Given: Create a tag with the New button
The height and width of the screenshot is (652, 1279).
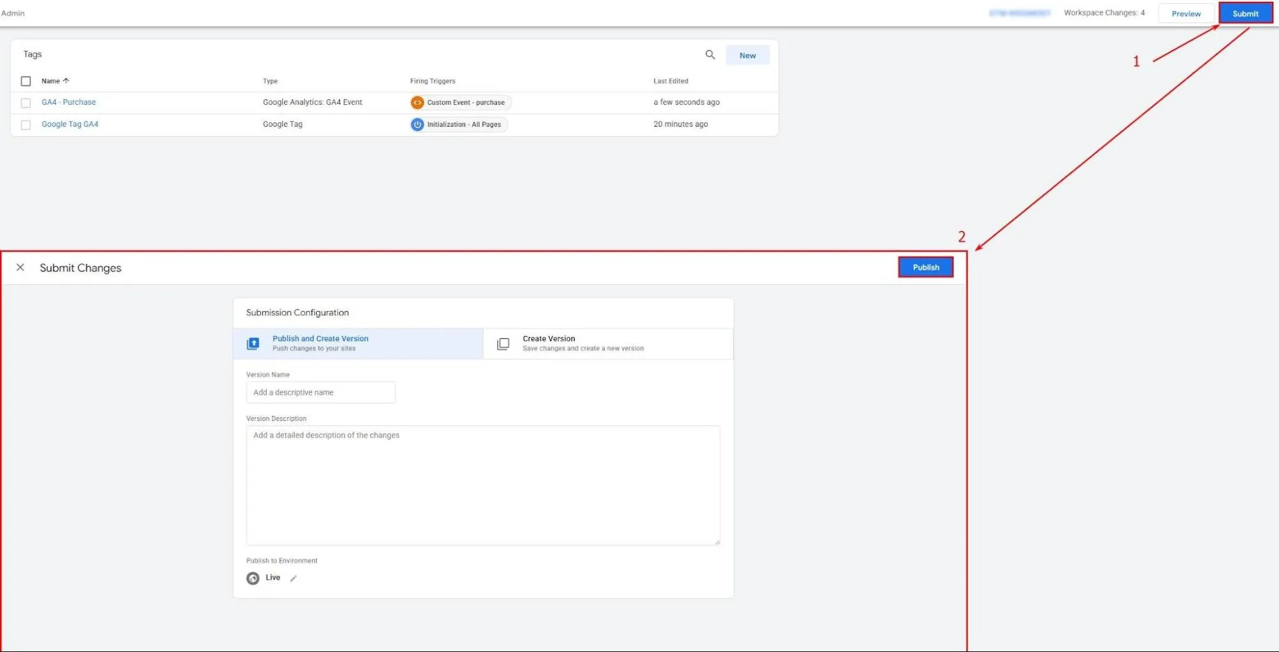Looking at the screenshot, I should pyautogui.click(x=747, y=55).
